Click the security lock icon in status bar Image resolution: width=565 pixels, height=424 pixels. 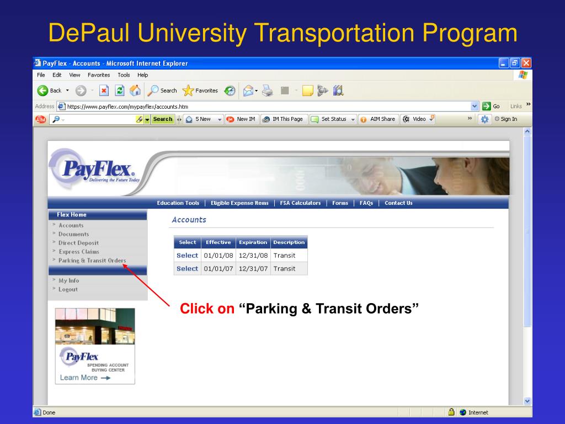point(451,412)
